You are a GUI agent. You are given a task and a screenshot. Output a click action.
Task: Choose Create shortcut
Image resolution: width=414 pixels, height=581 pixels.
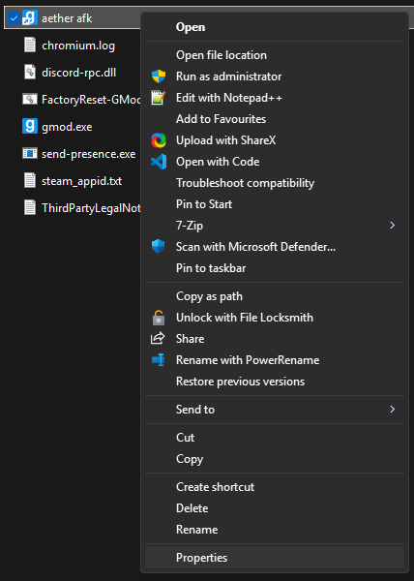pyautogui.click(x=275, y=487)
